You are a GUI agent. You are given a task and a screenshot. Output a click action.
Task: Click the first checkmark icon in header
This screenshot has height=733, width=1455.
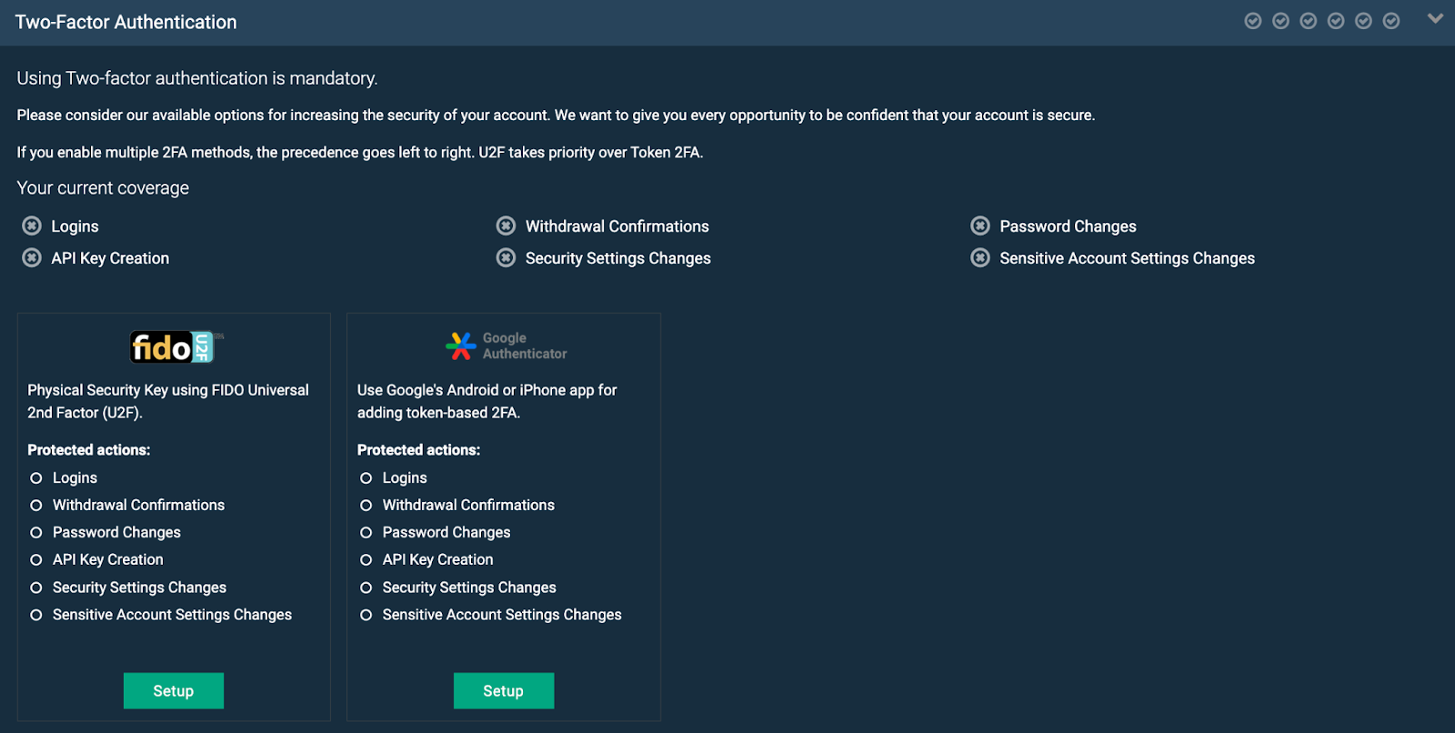point(1253,21)
